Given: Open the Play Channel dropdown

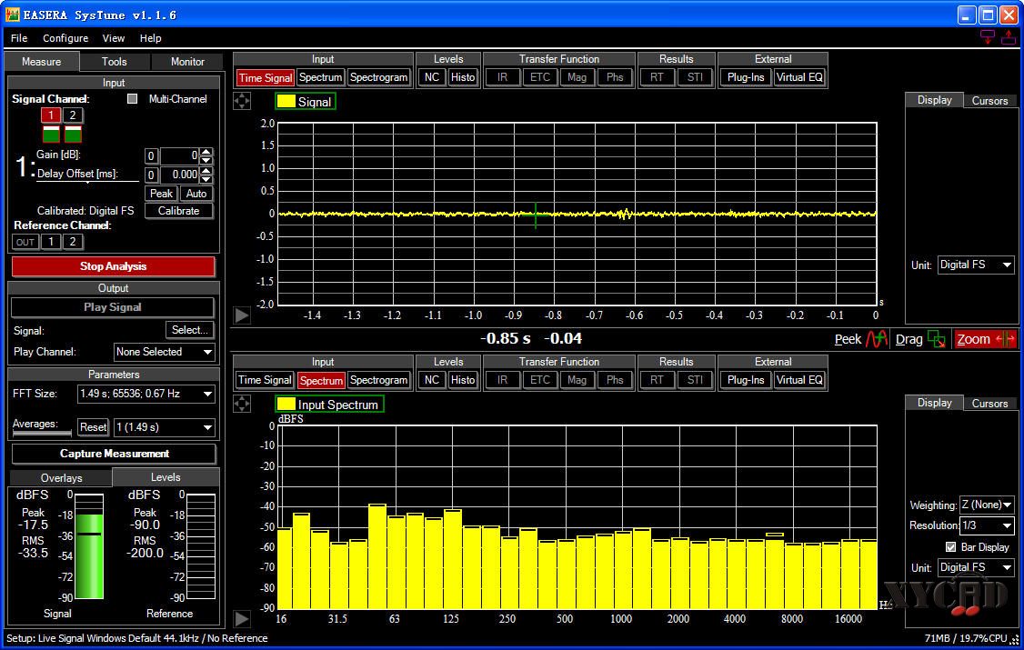Looking at the screenshot, I should (x=164, y=352).
